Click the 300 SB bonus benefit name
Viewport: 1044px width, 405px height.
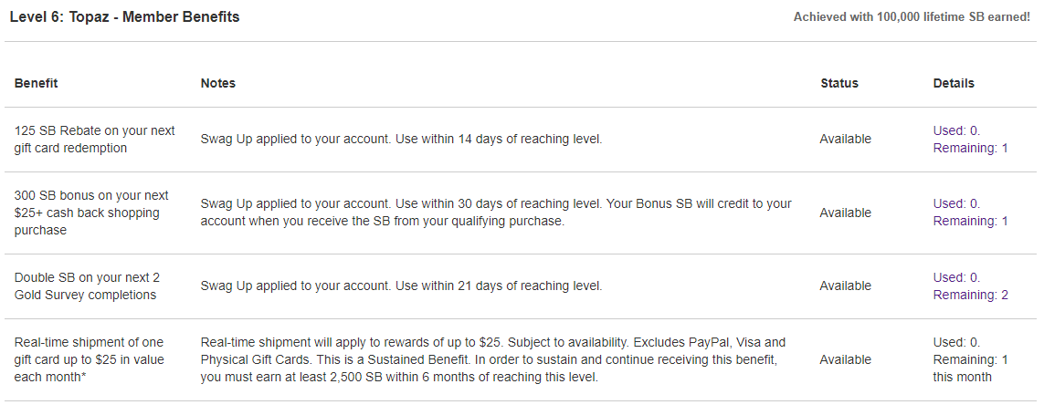pyautogui.click(x=91, y=213)
